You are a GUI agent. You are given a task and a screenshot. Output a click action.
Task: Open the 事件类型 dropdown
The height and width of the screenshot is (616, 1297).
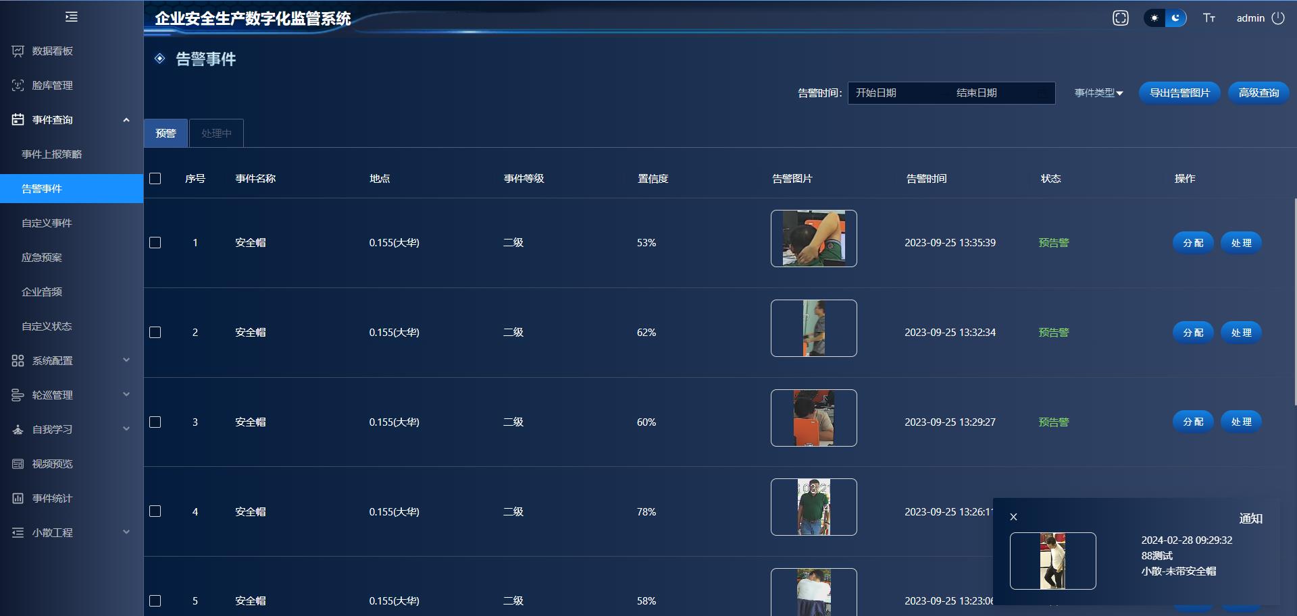click(x=1098, y=93)
